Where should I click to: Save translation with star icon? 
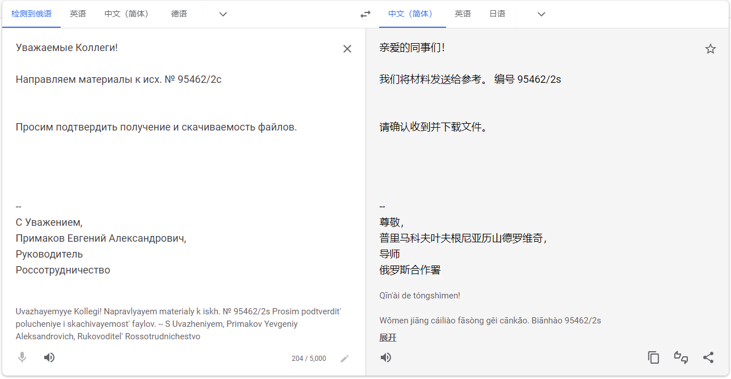click(711, 49)
